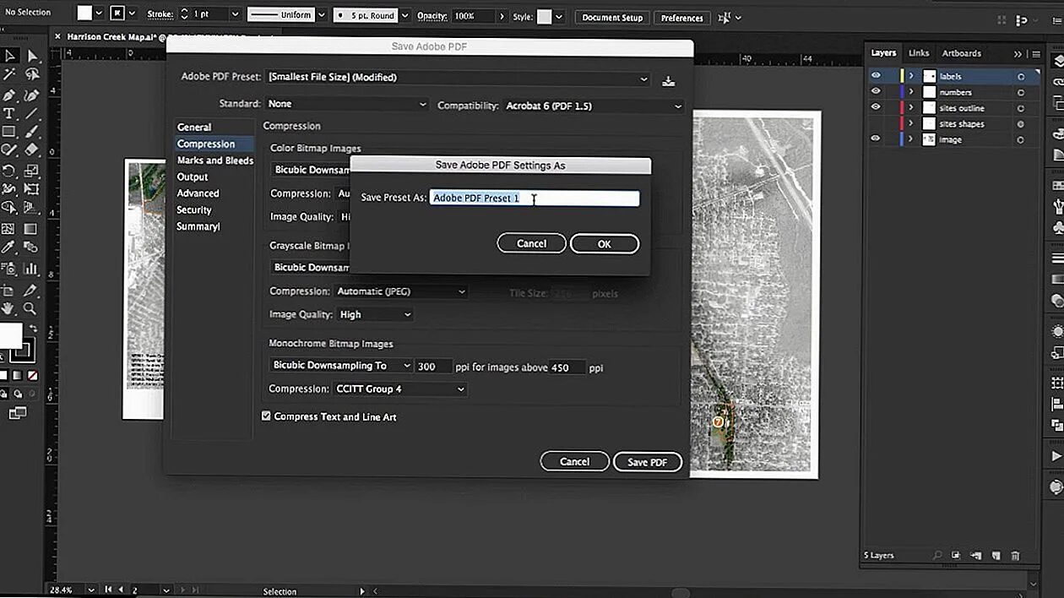Click the target circle of numbers layer
This screenshot has height=598, width=1064.
[1021, 92]
